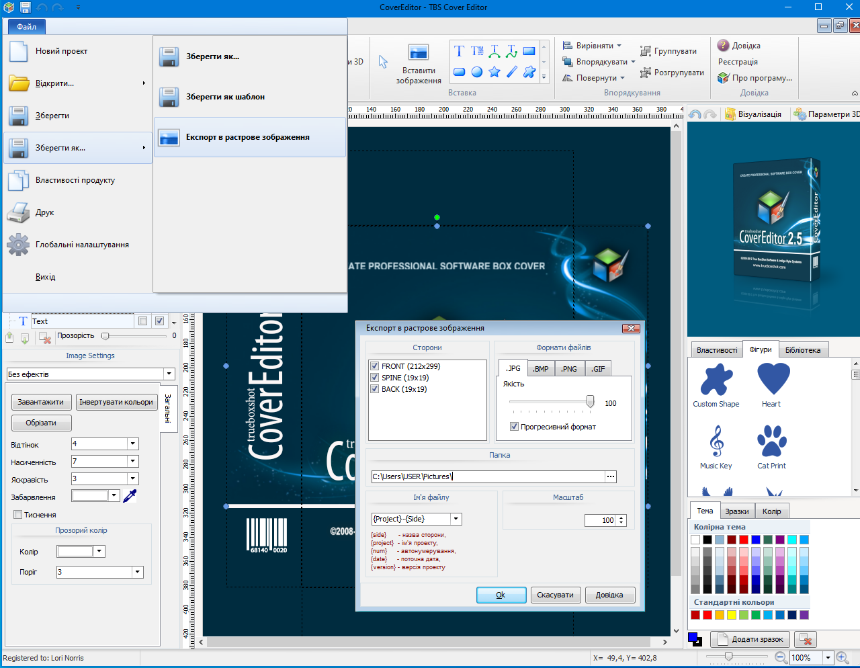This screenshot has height=668, width=860.
Task: Uncheck the SPINE (19x19) side
Action: point(374,378)
